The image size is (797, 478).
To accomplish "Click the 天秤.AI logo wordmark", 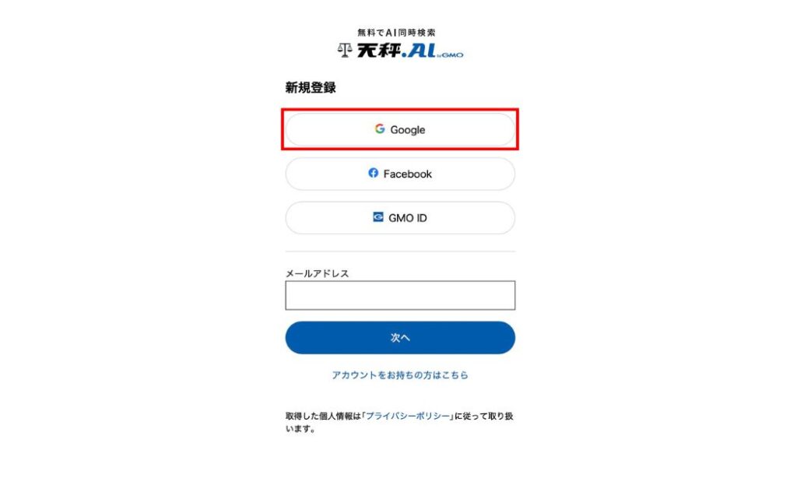I will [x=396, y=51].
